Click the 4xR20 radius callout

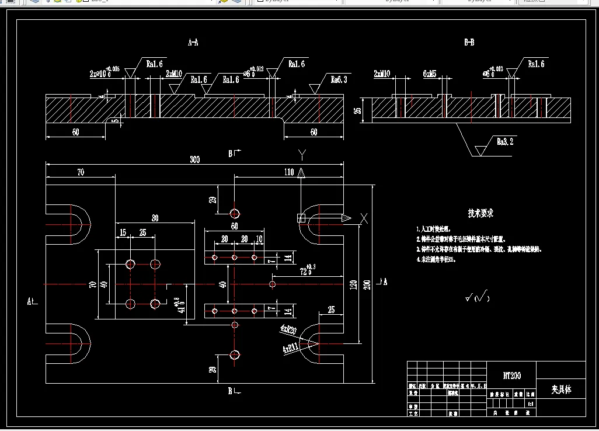[x=288, y=329]
